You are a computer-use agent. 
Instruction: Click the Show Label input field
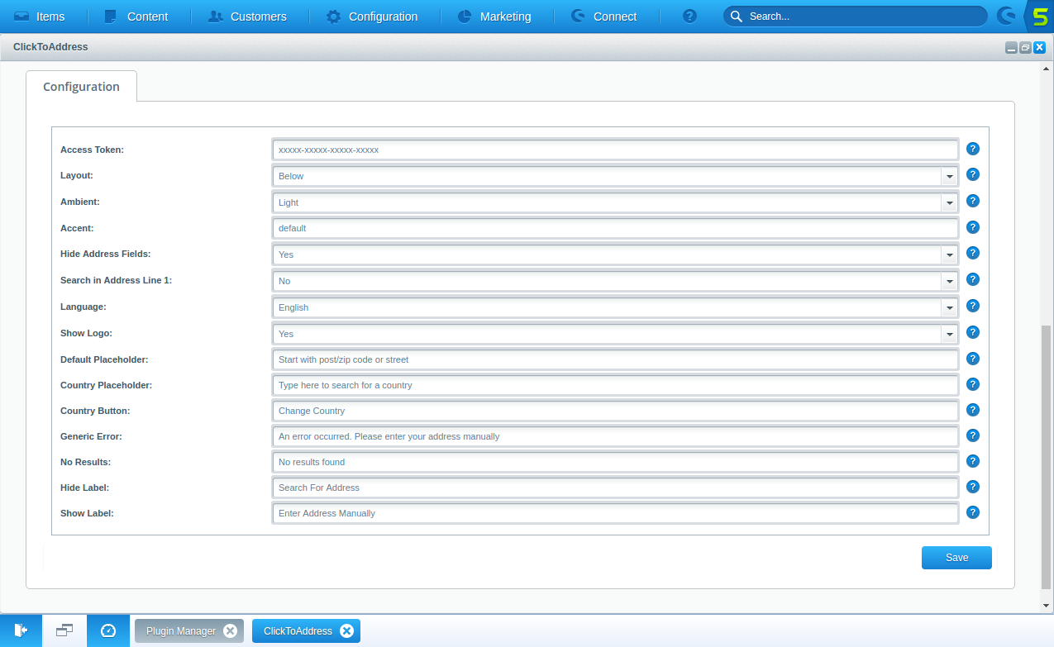[615, 513]
